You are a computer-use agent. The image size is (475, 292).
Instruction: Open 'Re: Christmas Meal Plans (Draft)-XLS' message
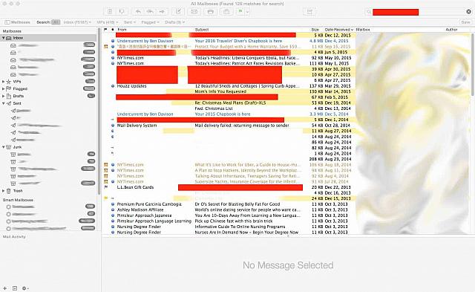(230, 103)
